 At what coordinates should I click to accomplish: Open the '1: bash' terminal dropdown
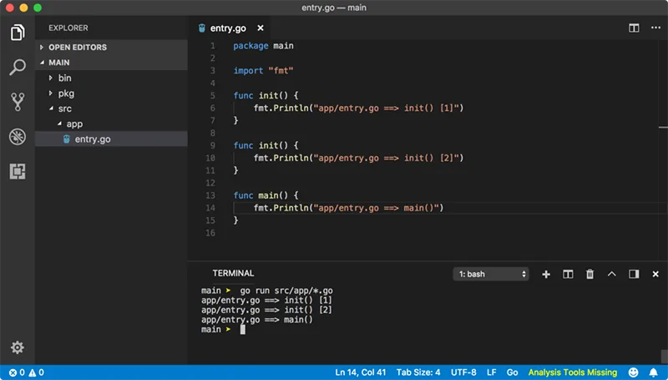tap(490, 274)
